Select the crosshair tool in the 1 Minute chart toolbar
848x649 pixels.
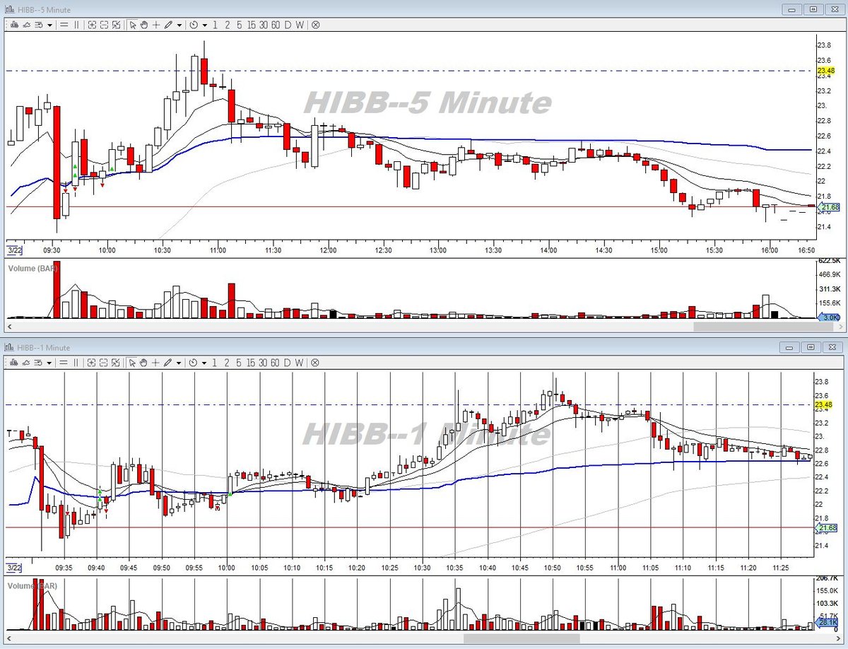click(155, 363)
